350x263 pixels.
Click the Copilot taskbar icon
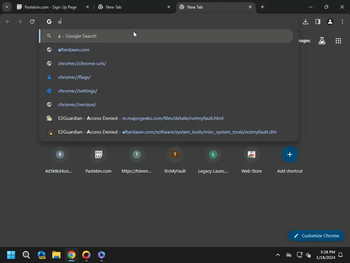tap(101, 255)
